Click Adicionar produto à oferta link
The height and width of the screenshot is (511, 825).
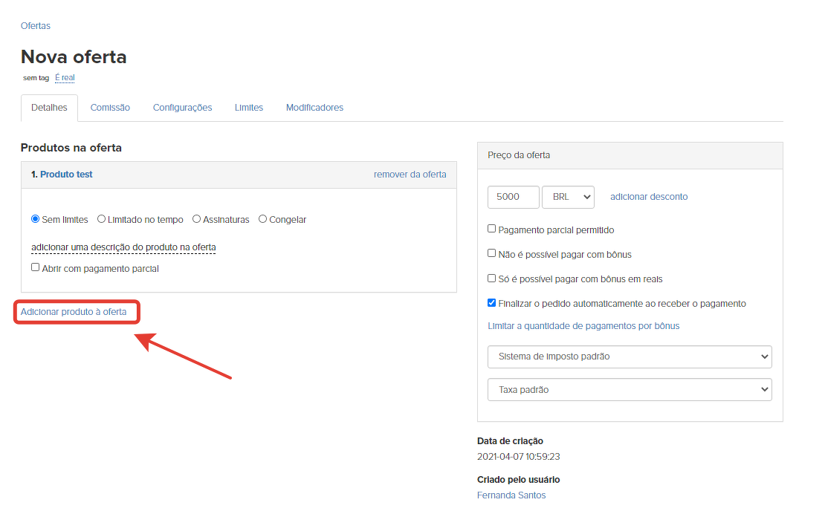pyautogui.click(x=74, y=312)
